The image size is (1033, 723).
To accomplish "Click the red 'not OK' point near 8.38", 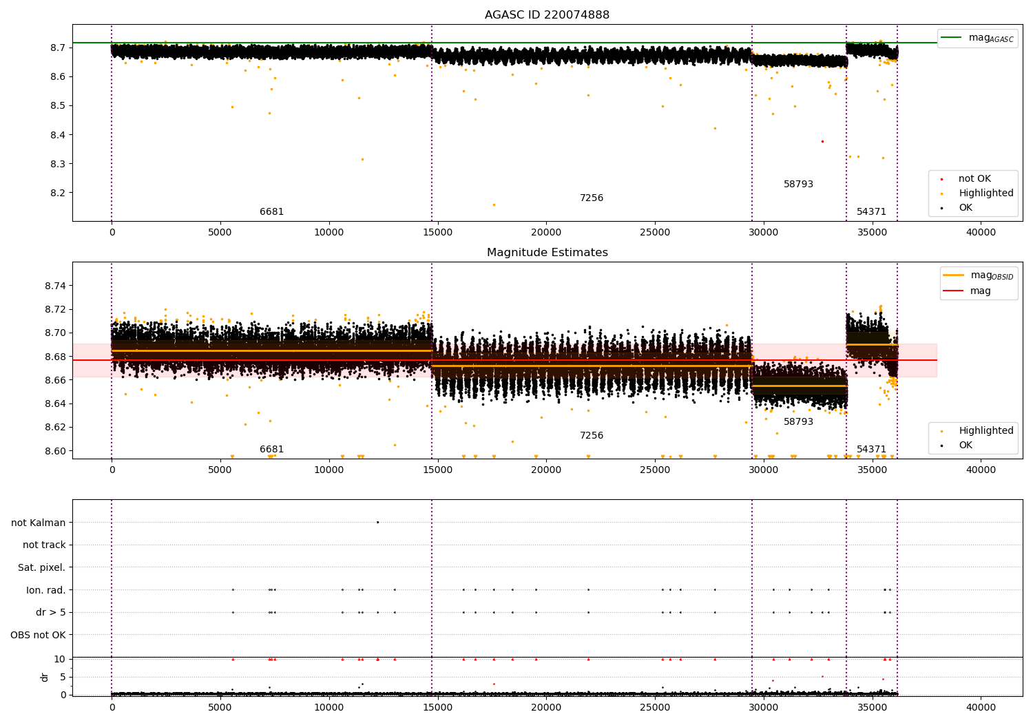I will point(822,141).
